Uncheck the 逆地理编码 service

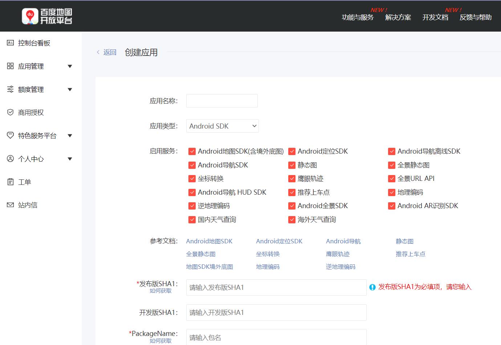[192, 206]
